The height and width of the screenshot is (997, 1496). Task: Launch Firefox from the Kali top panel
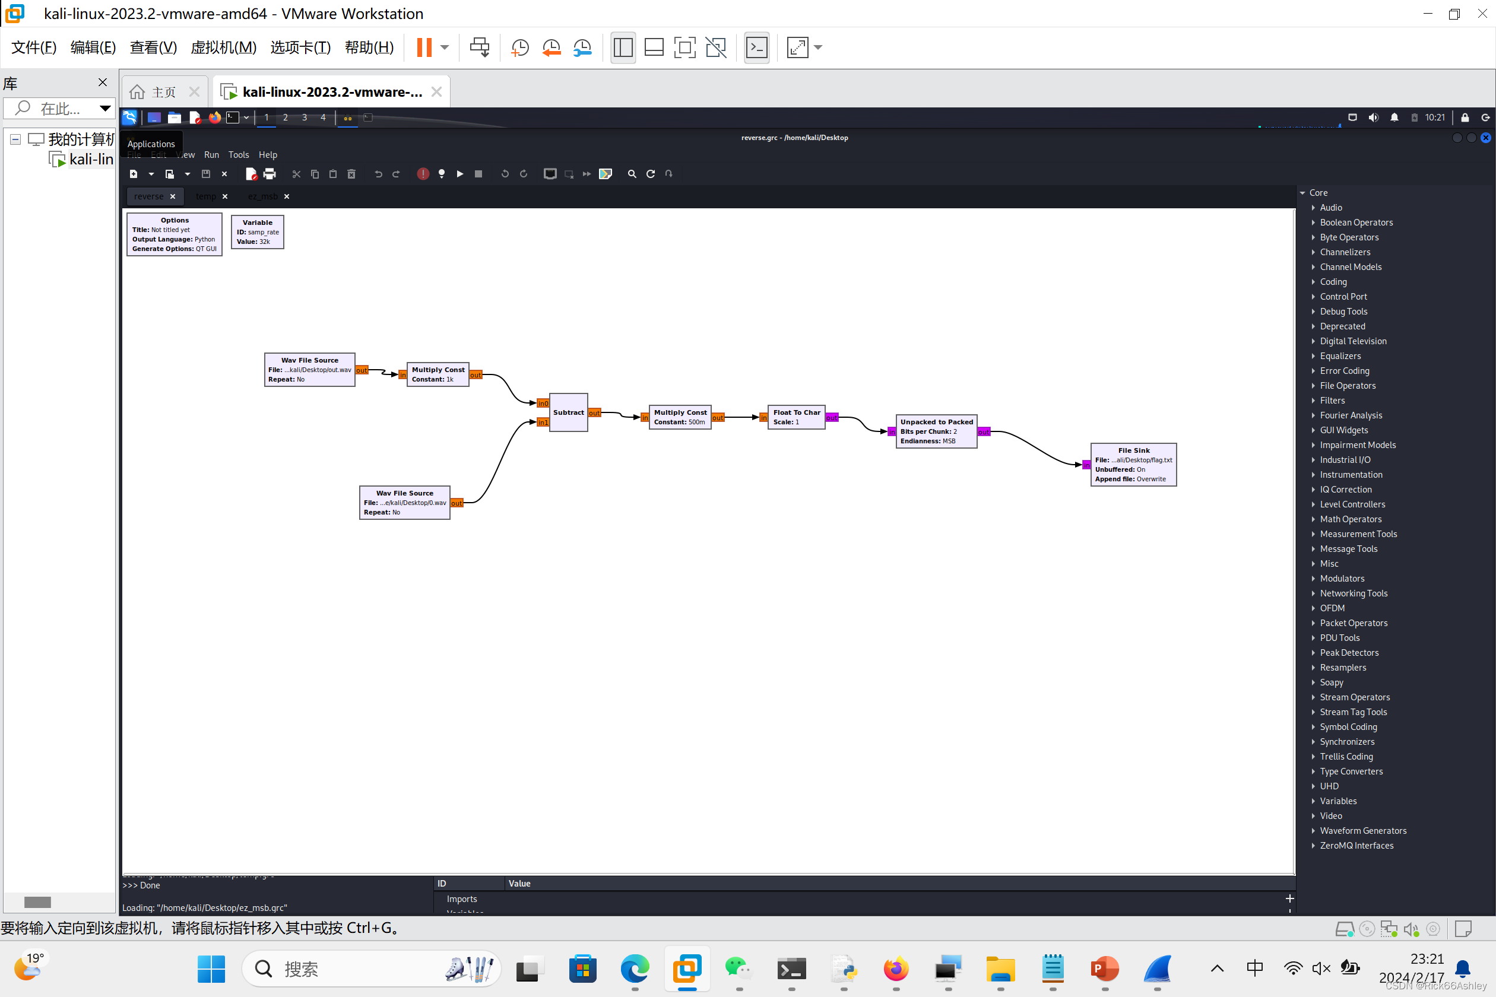click(214, 117)
